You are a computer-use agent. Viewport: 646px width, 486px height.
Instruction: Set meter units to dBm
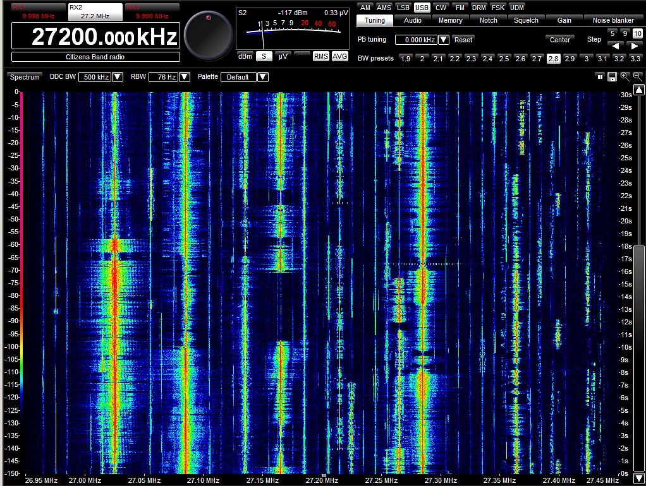point(245,56)
